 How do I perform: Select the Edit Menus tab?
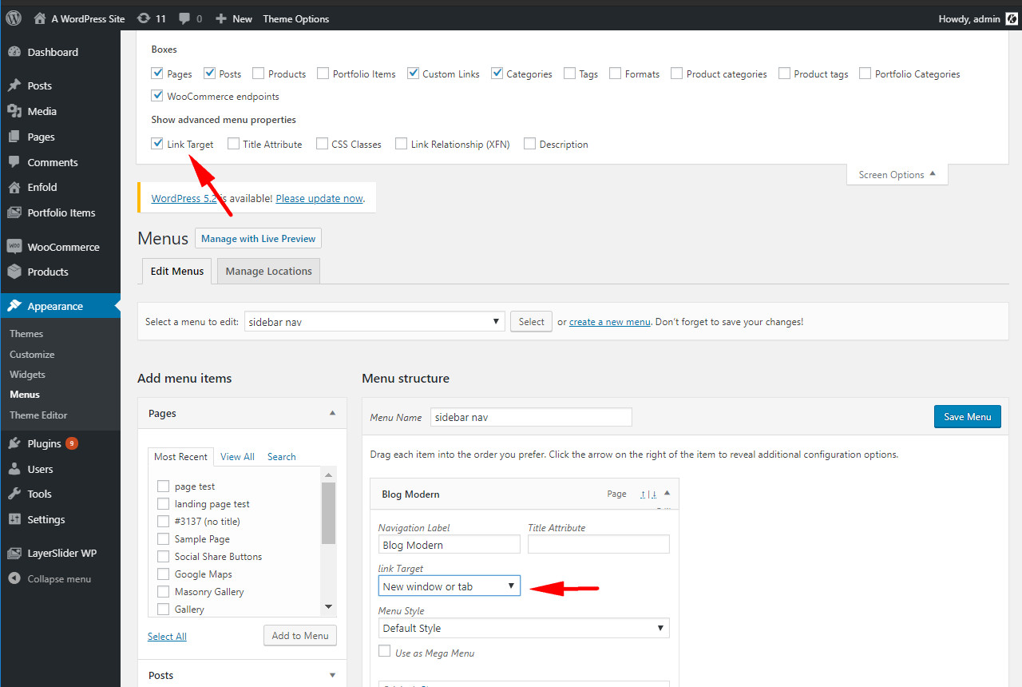point(177,271)
